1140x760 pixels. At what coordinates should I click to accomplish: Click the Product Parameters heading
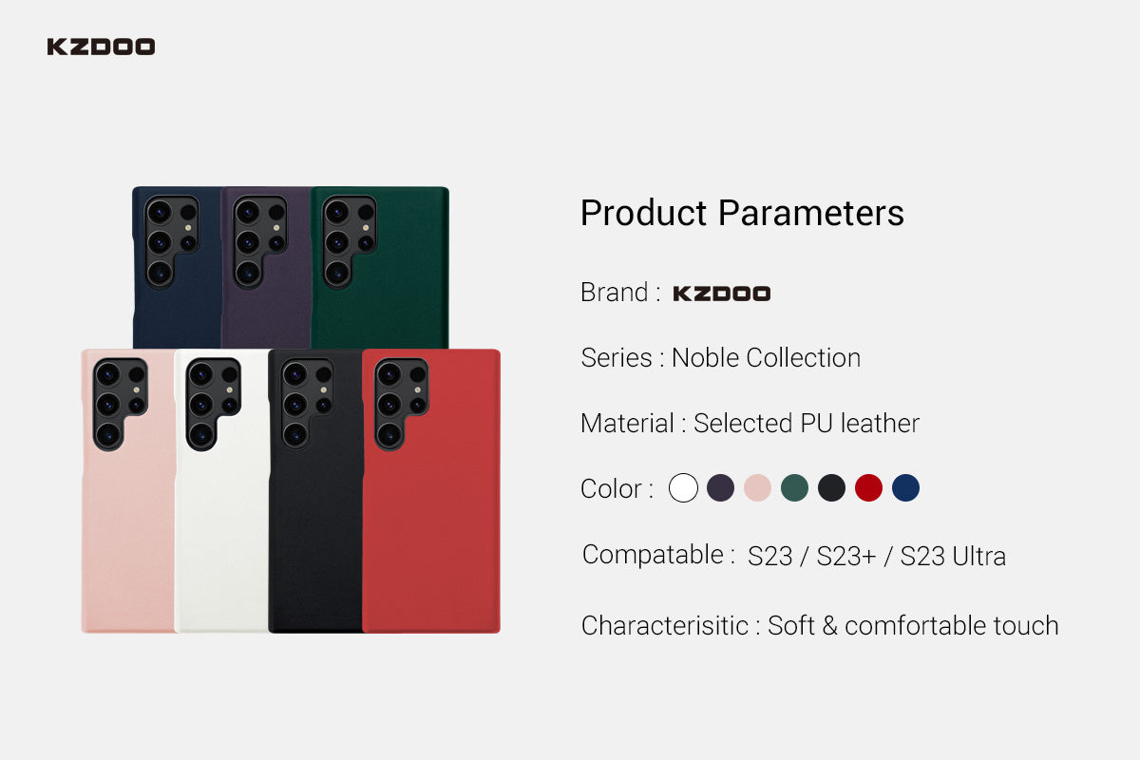point(742,213)
